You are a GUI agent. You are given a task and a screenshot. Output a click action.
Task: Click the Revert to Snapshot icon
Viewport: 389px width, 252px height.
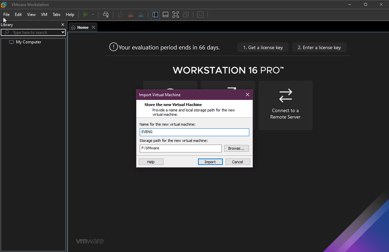click(x=131, y=15)
